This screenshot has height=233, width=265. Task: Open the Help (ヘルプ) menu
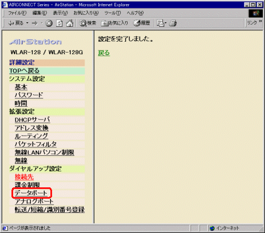[135, 13]
